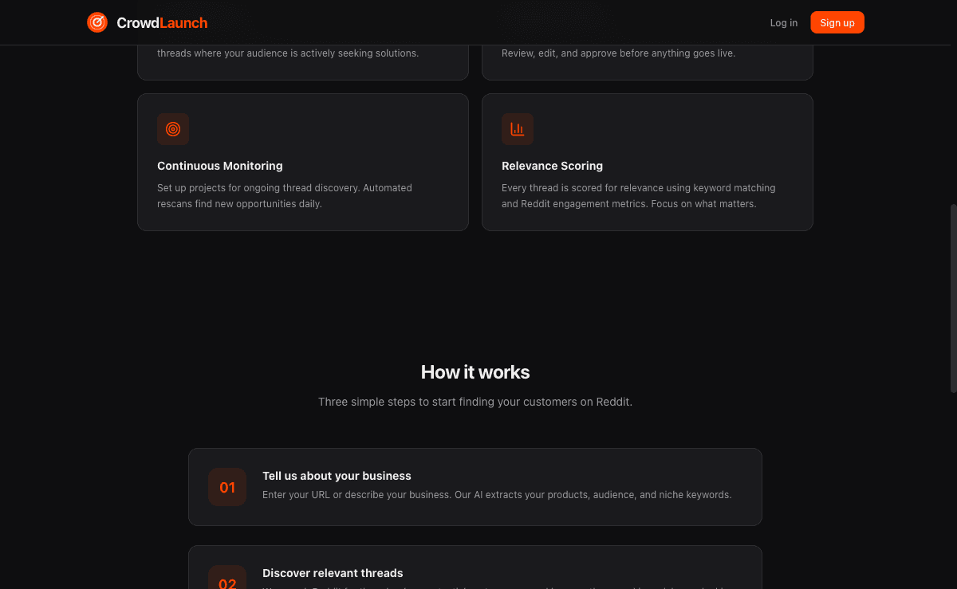The width and height of the screenshot is (957, 589).
Task: Open the Log in link
Action: pyautogui.click(x=784, y=23)
